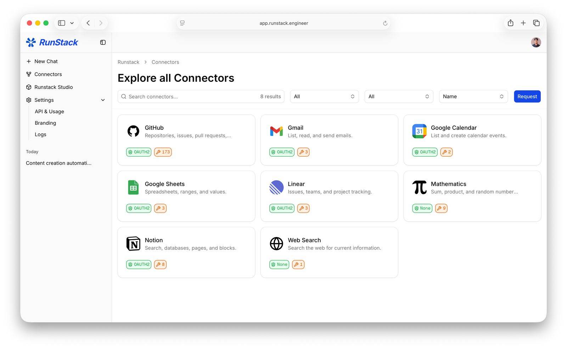Click the Google Sheets icon
This screenshot has width=567, height=349.
point(133,187)
